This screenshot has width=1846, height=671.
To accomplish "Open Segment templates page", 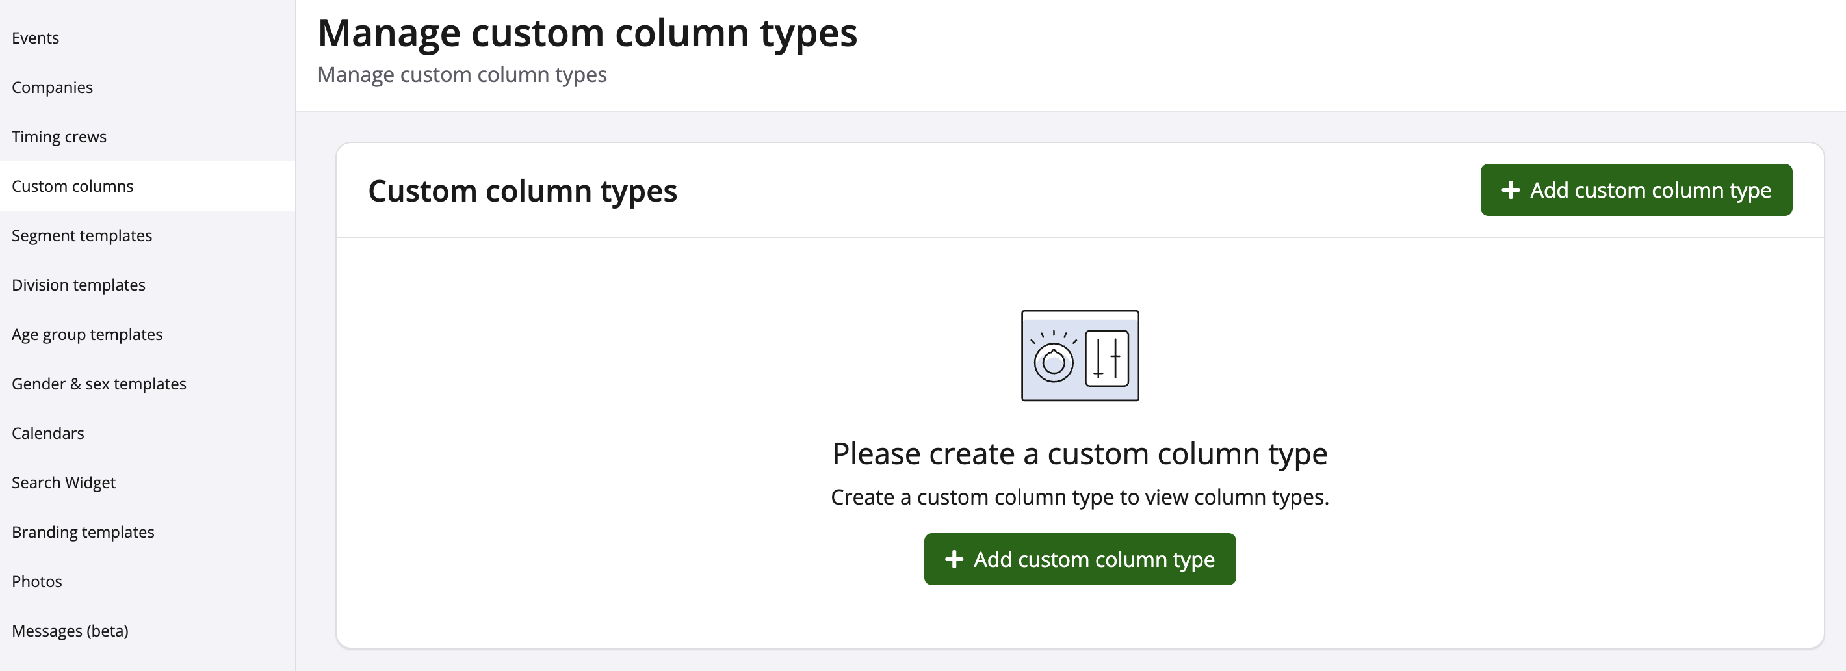I will tap(82, 236).
